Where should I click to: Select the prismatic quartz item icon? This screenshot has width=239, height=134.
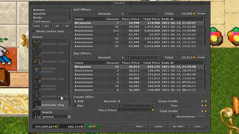click(37, 96)
